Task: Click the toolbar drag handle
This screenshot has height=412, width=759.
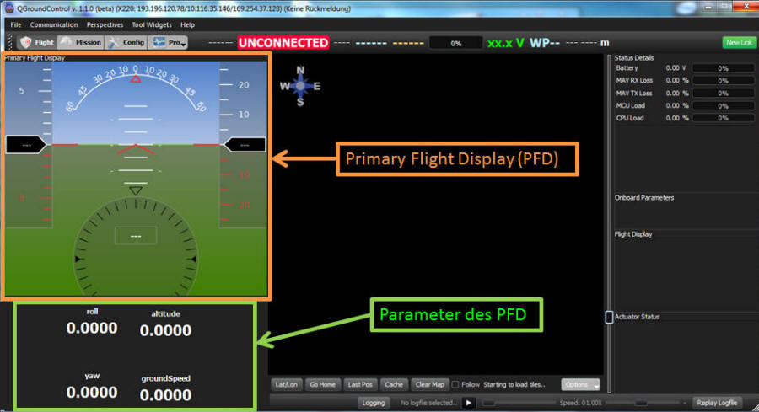Action: pos(10,43)
